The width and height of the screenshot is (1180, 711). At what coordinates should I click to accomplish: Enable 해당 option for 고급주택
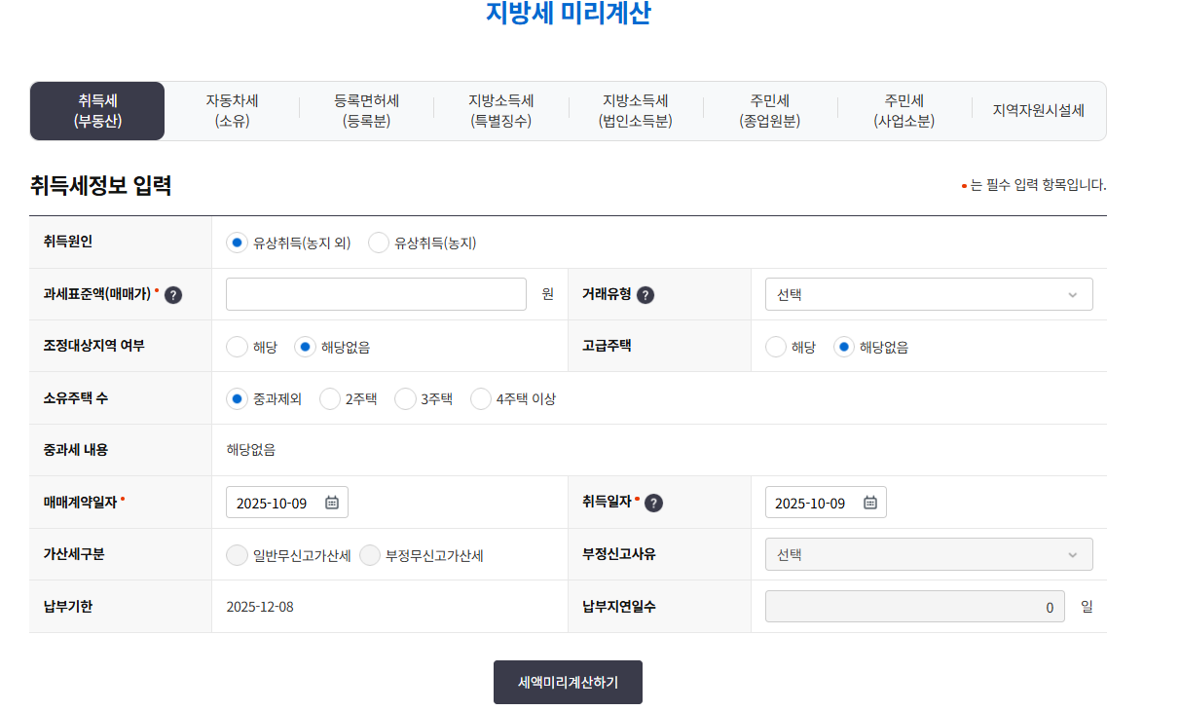click(776, 346)
